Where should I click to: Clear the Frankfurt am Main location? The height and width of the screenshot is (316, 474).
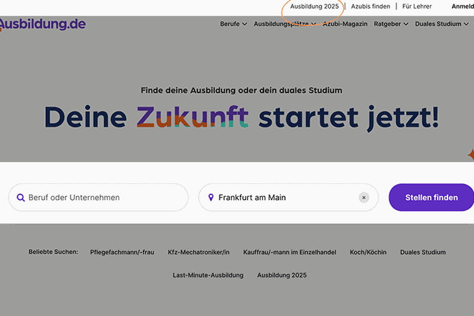364,197
